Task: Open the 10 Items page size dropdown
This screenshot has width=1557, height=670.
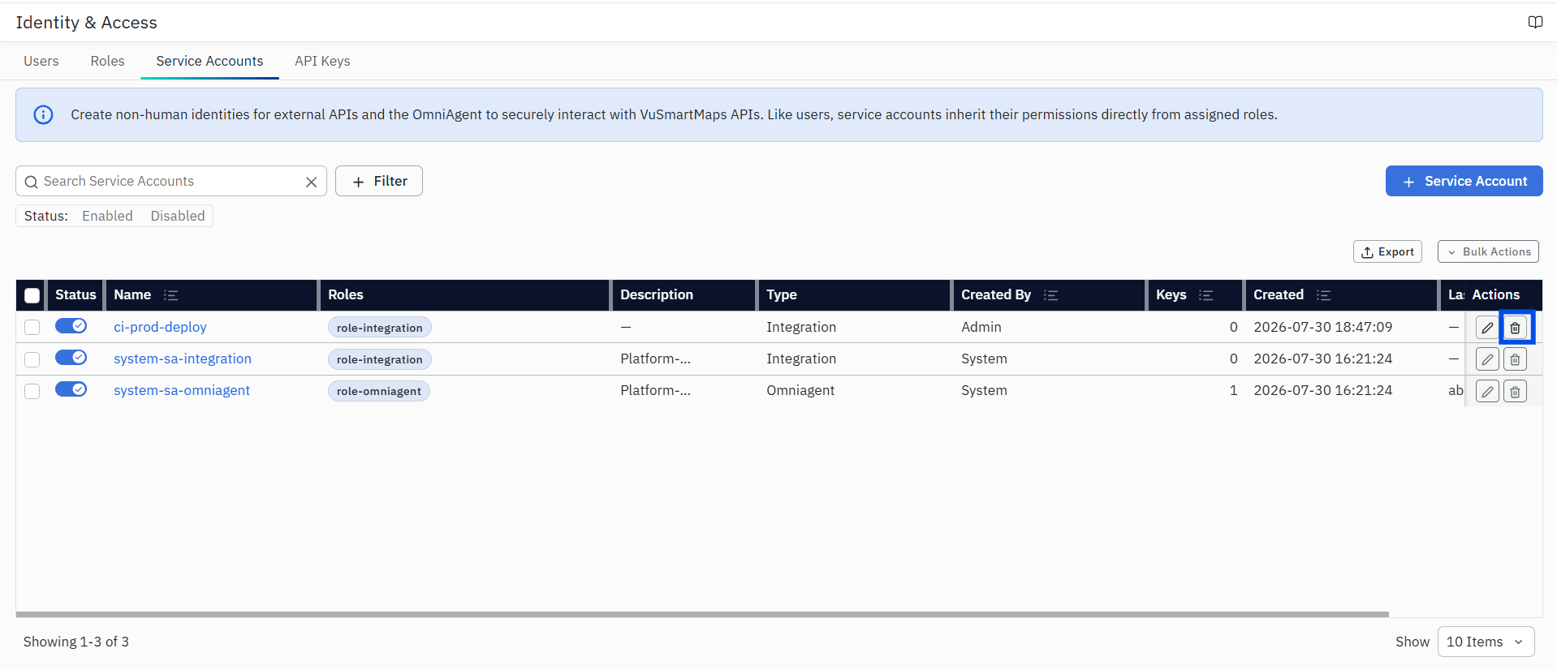Action: click(x=1486, y=642)
